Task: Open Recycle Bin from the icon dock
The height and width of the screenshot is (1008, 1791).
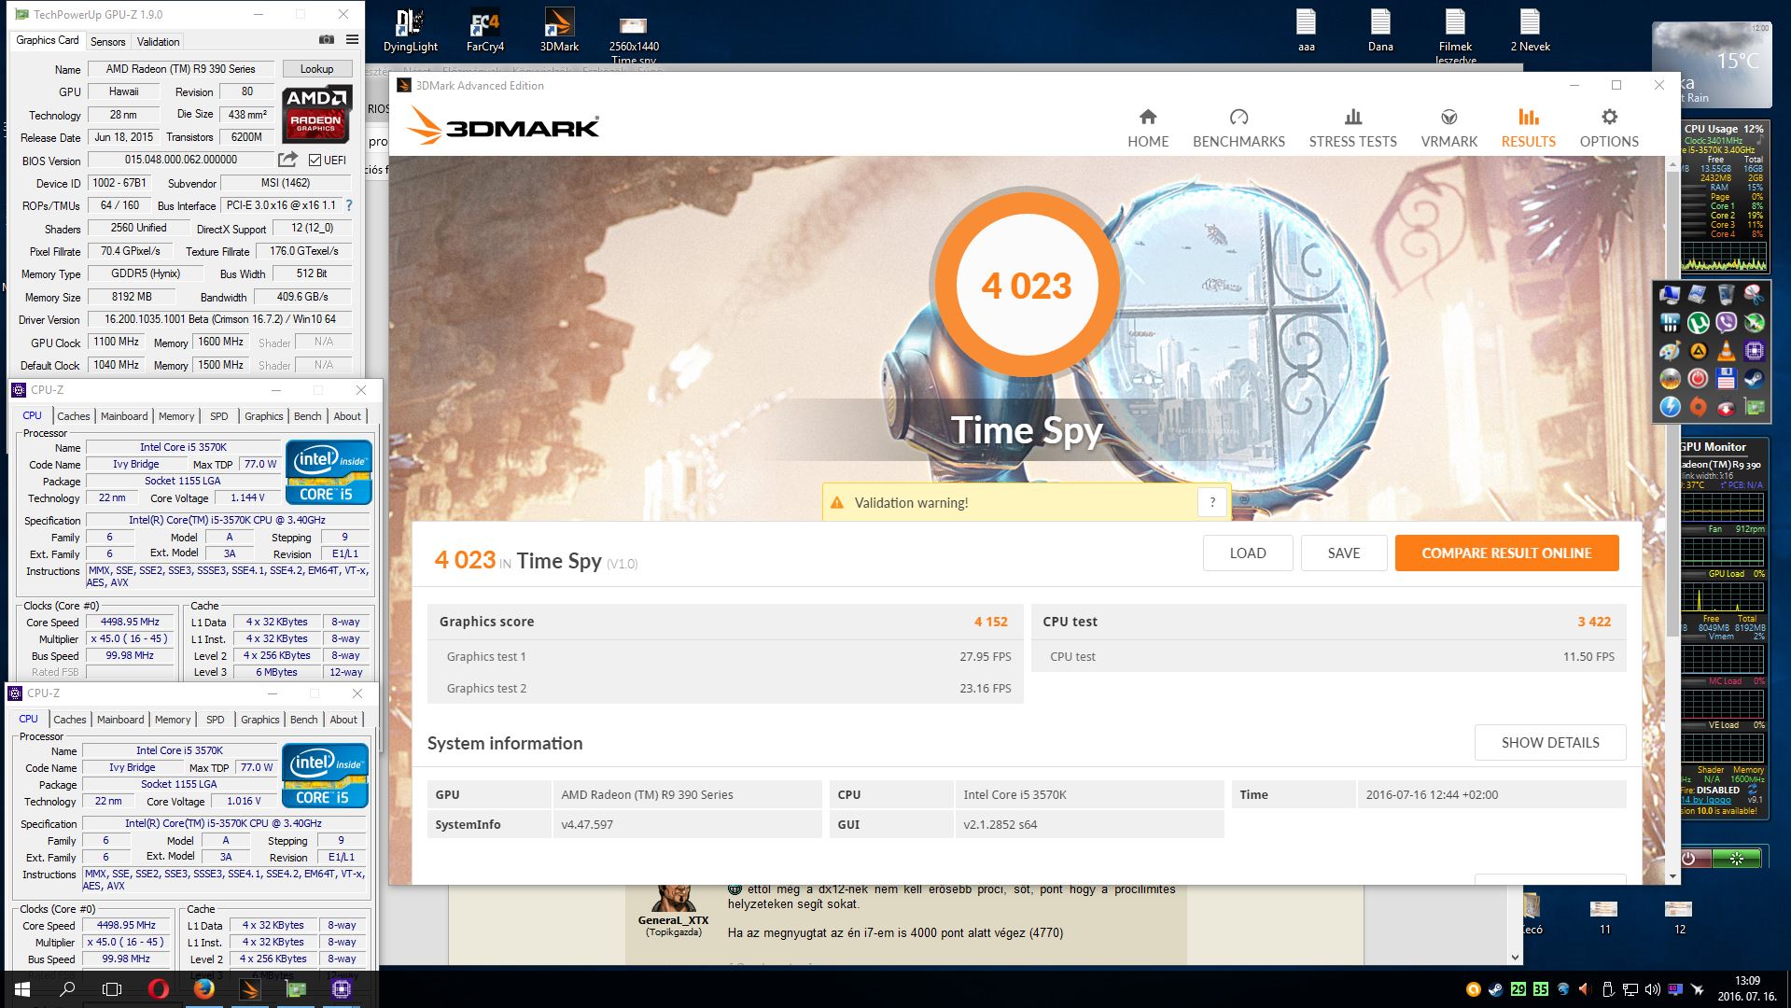Action: (x=1726, y=295)
